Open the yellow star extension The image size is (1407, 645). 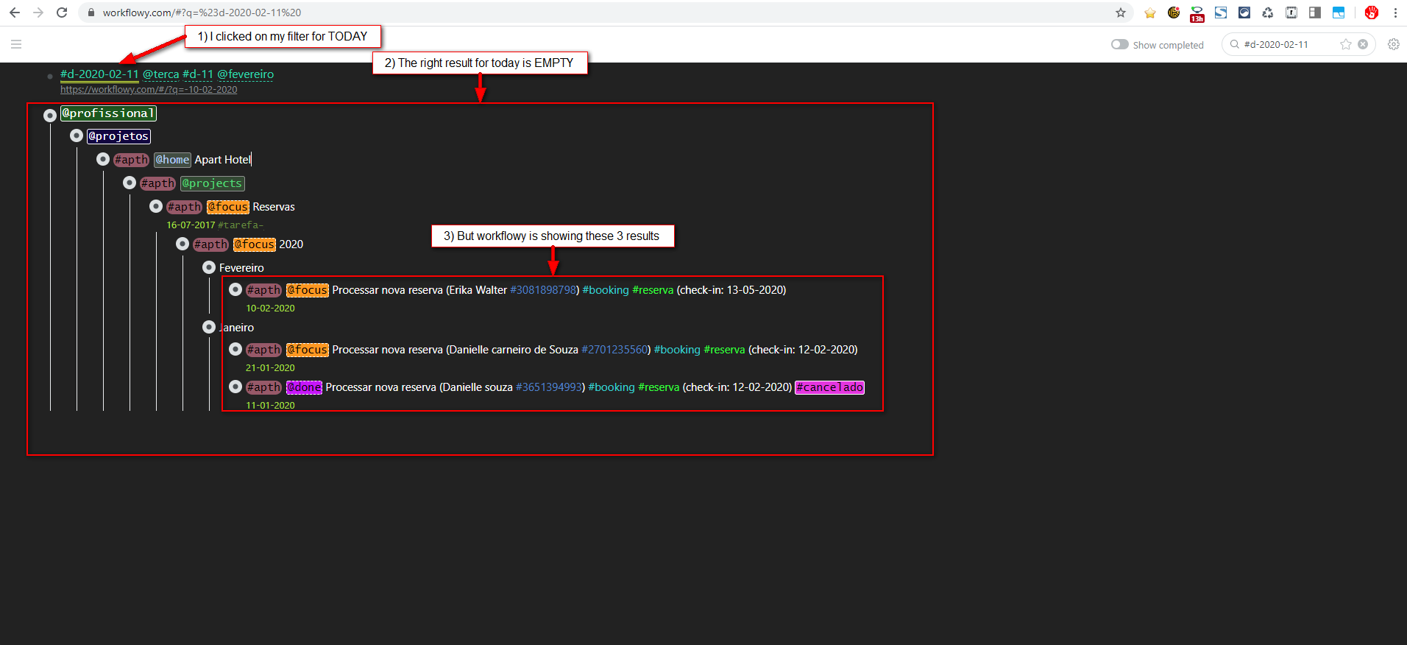1150,13
